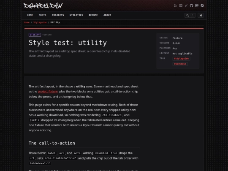This screenshot has height=171, width=228.
Task: Click the 'tabindex="-1"' inline code
Action: 40,163
